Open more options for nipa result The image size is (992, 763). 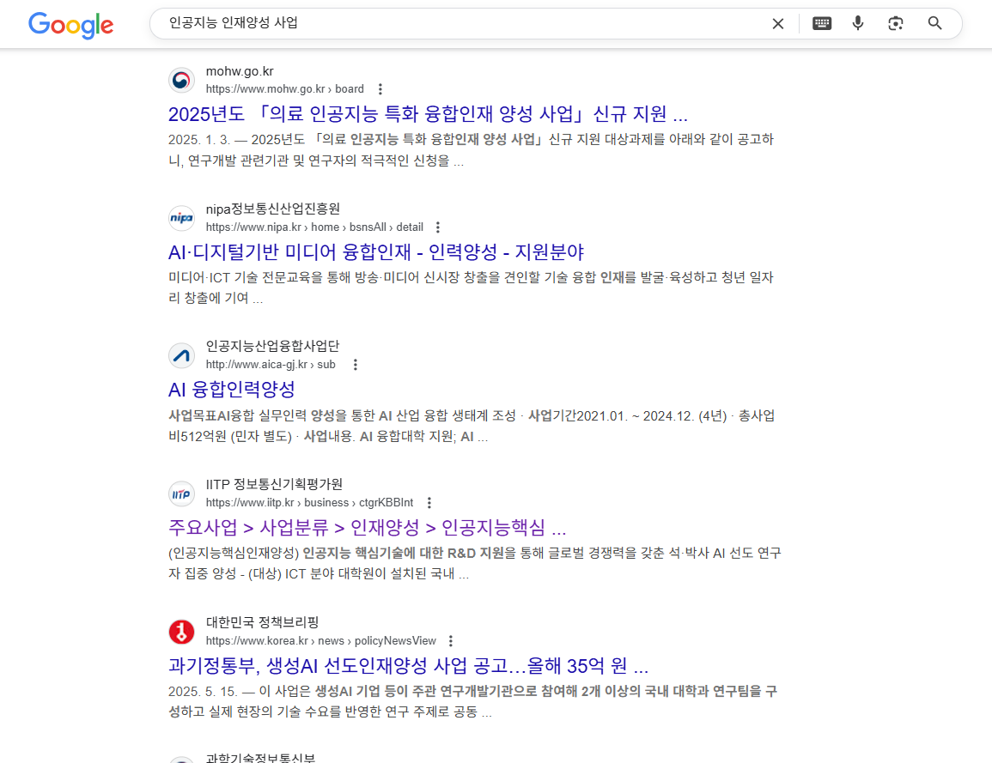click(x=438, y=227)
